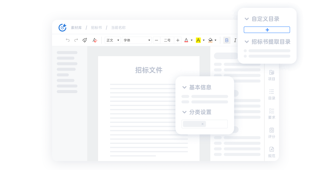Apply yellow text highlight A
The image size is (331, 170).
pyautogui.click(x=198, y=40)
